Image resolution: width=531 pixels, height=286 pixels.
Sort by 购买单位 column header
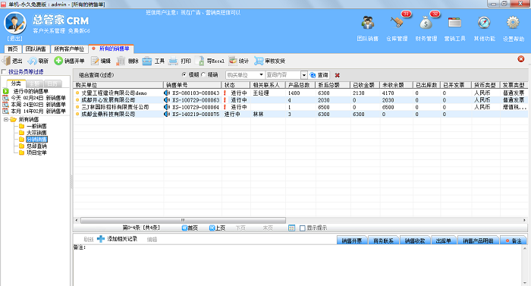(118, 85)
